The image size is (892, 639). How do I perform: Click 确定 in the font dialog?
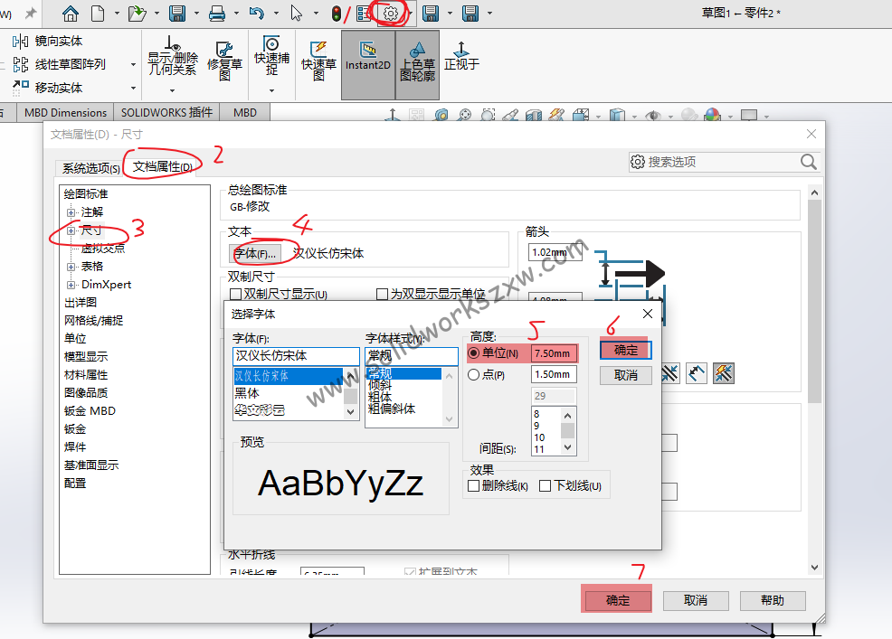tap(625, 350)
